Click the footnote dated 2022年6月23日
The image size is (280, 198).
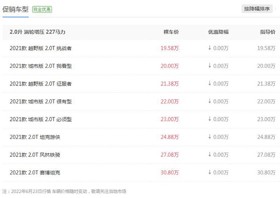[64, 191]
